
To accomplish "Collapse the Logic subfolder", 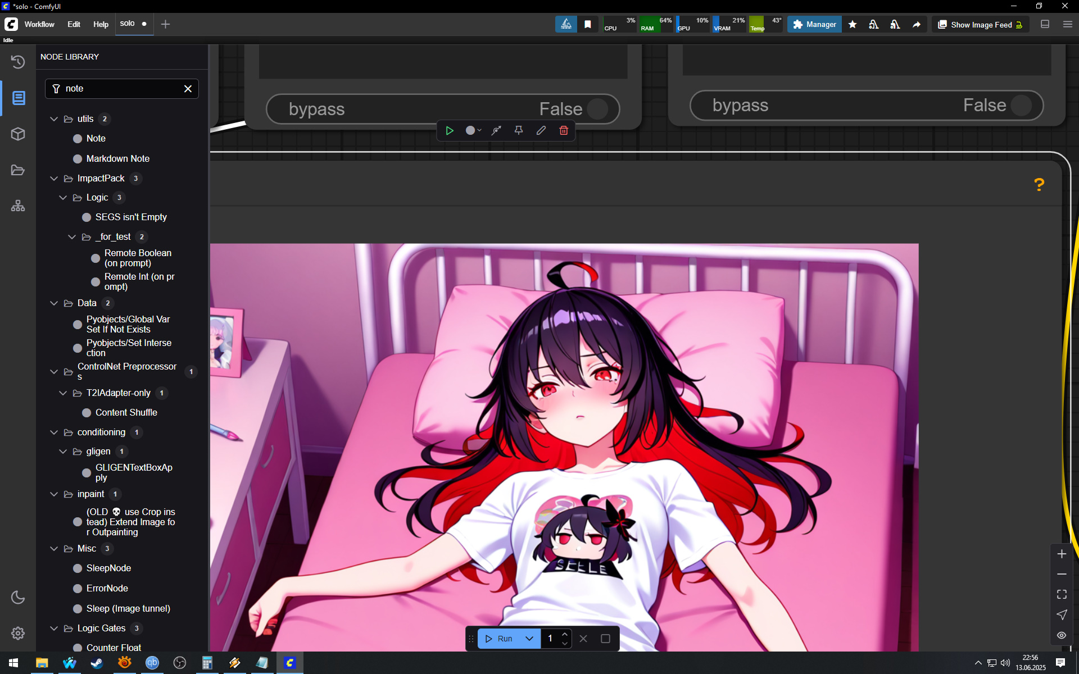I will point(63,198).
